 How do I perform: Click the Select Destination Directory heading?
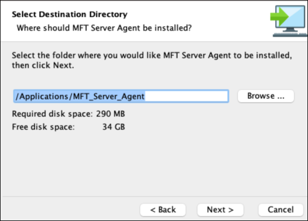(70, 14)
